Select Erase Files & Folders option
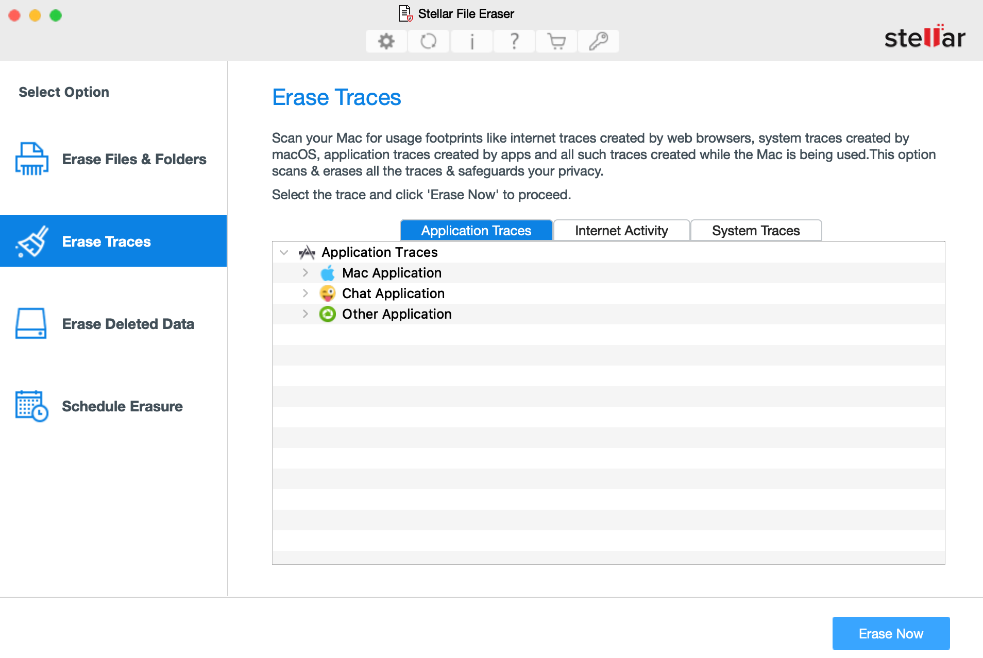 [113, 159]
